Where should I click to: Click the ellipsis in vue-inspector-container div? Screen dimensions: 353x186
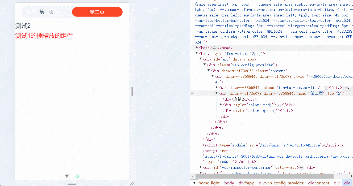point(302,168)
